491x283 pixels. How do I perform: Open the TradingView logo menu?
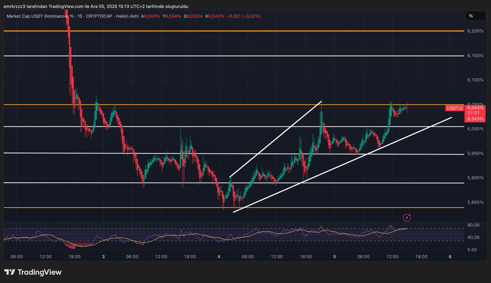click(x=32, y=272)
